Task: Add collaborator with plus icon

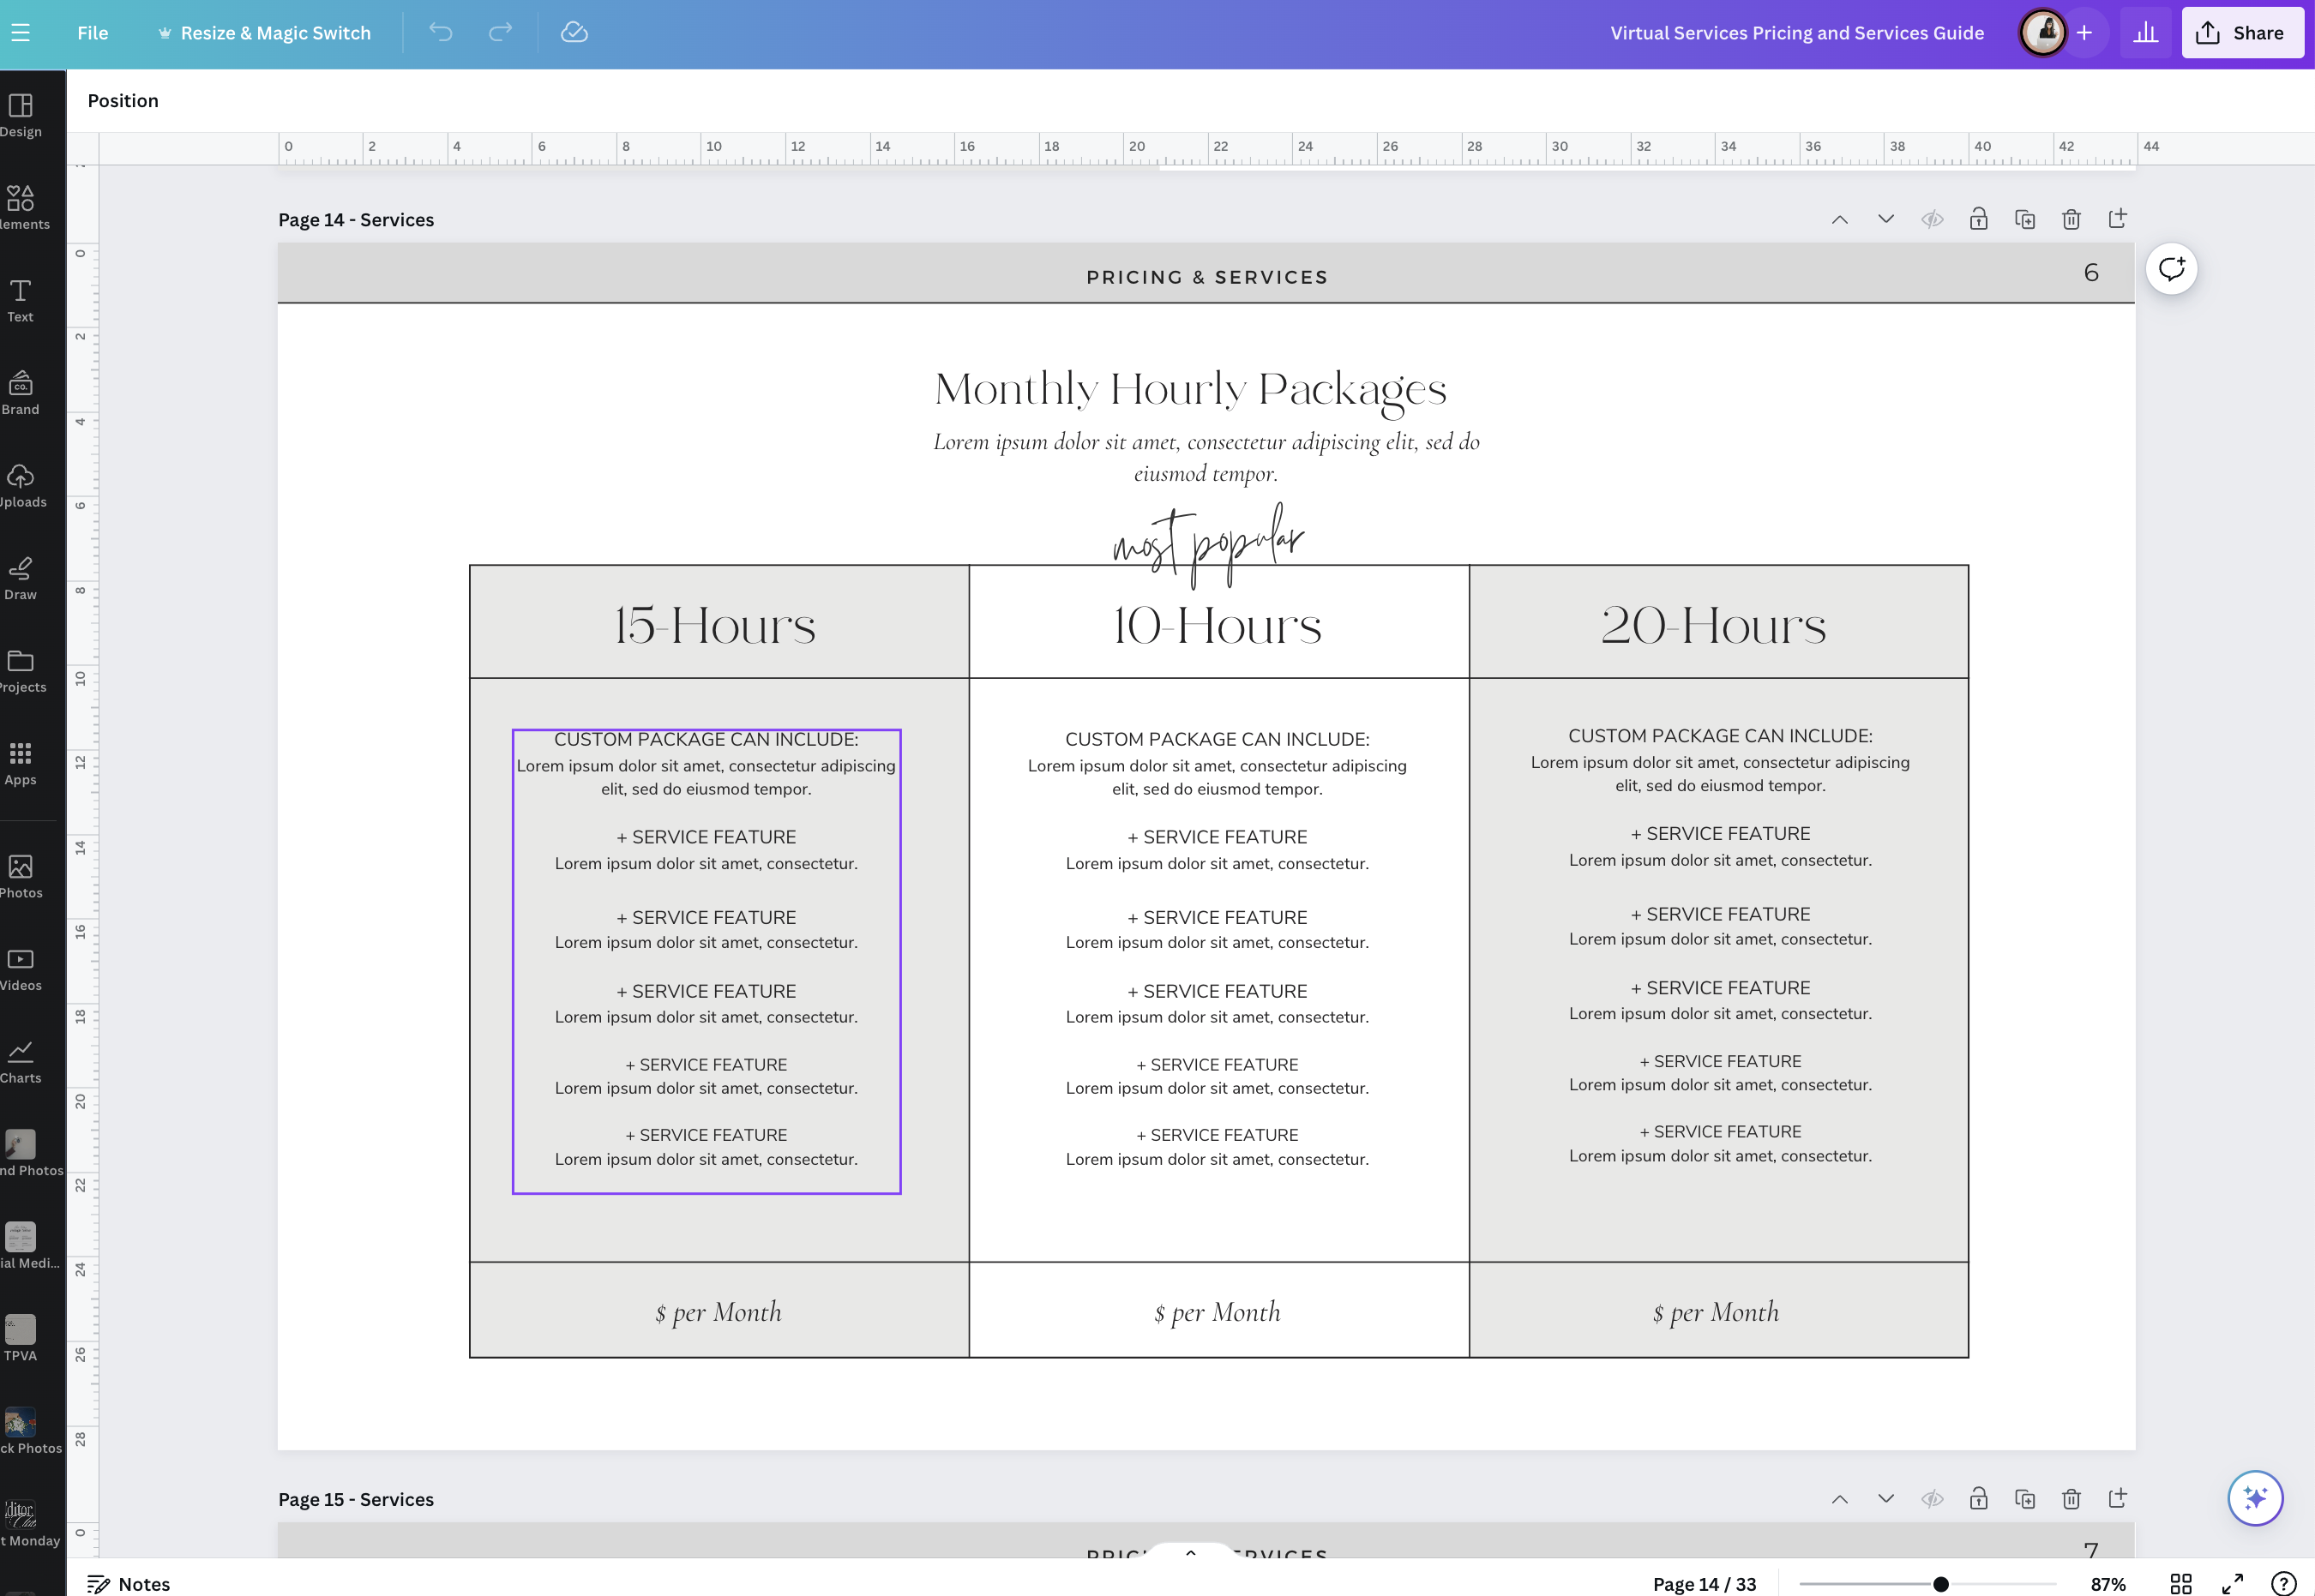Action: click(2084, 33)
